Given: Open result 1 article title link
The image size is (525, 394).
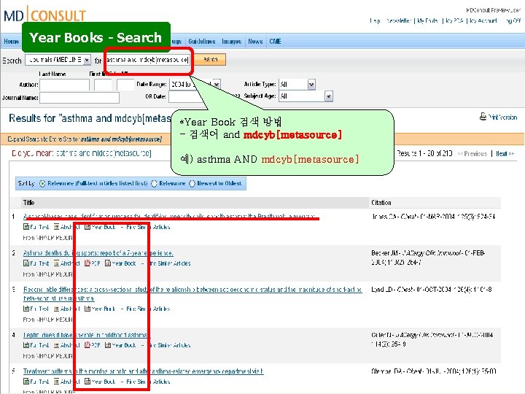Looking at the screenshot, I should coord(168,217).
